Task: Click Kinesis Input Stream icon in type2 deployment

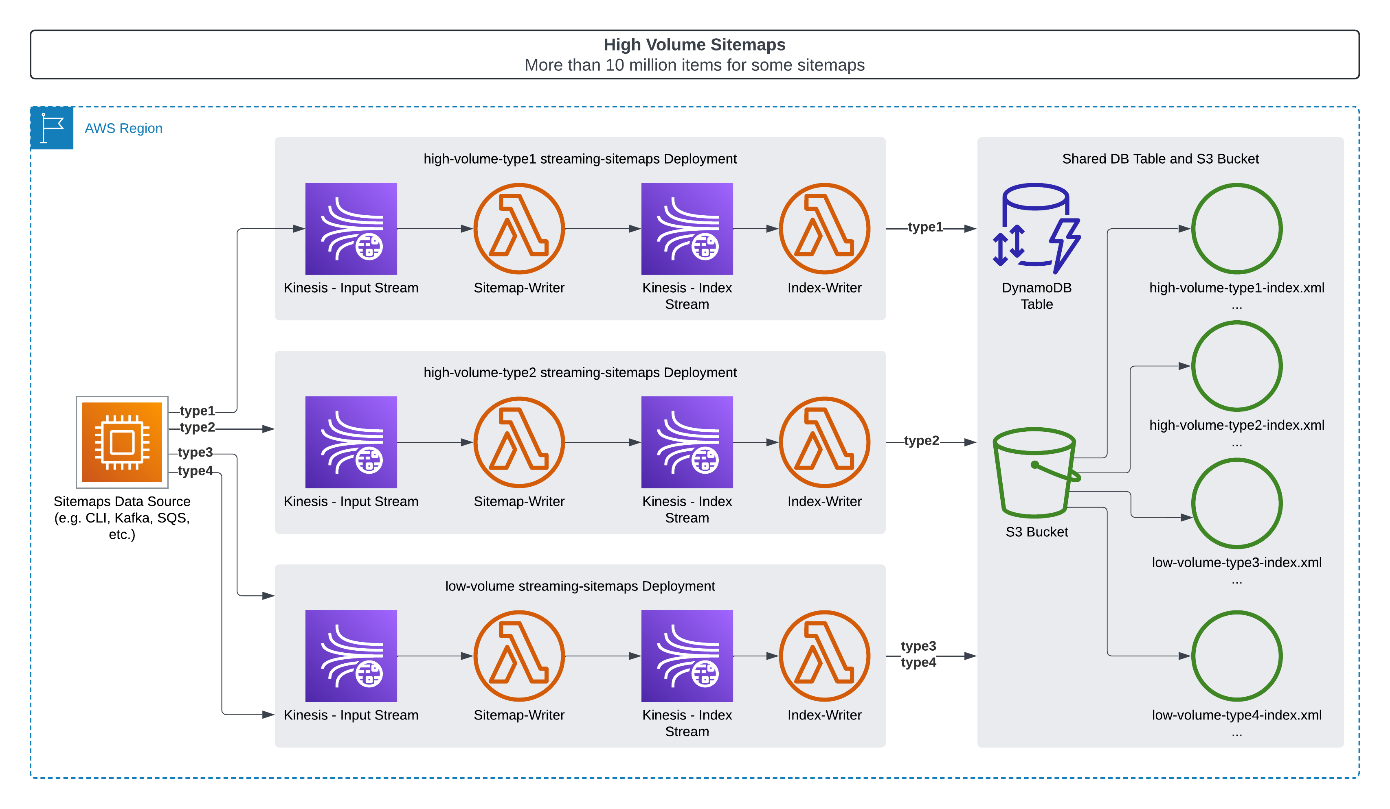Action: click(351, 442)
